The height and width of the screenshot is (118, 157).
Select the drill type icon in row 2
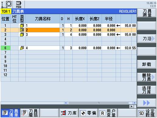click(x=22, y=30)
